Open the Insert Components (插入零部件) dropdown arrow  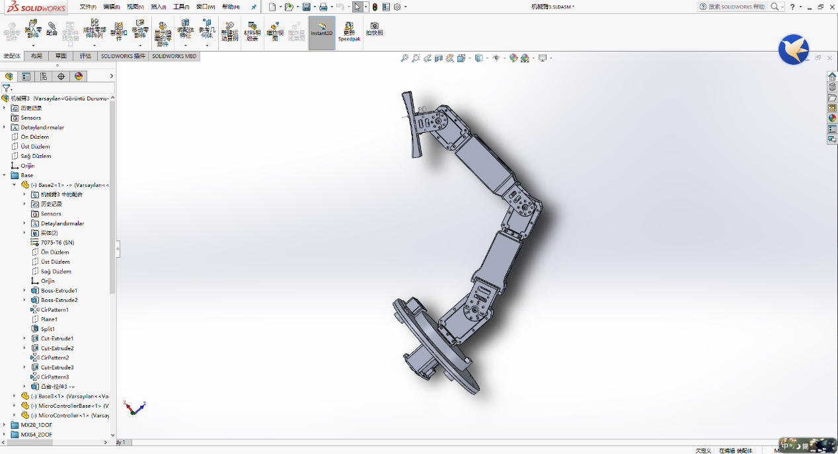33,46
